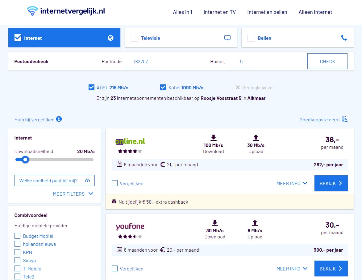The image size is (362, 280).
Task: Click the internetvergelijk.nl wifi logo
Action: 32,11
